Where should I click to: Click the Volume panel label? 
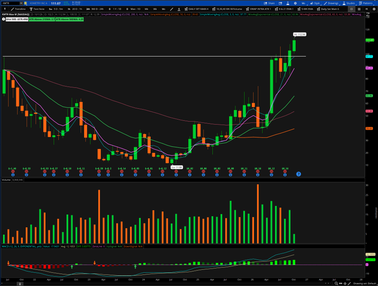[6, 180]
